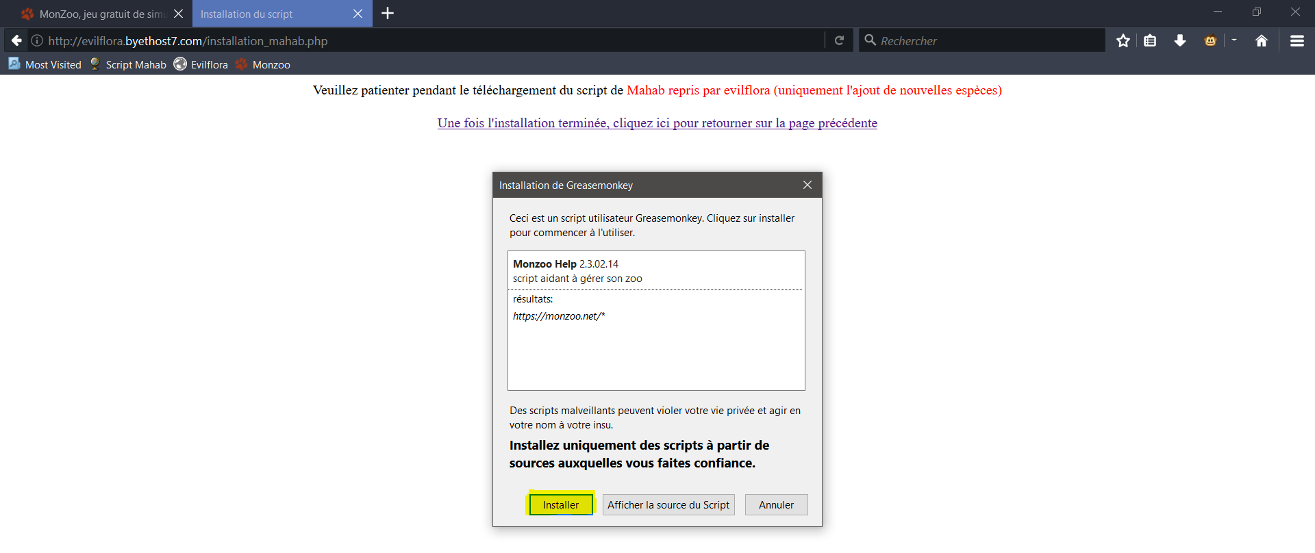The image size is (1315, 553).
Task: Click the script aidant à gérer son zoo description
Action: pyautogui.click(x=577, y=279)
